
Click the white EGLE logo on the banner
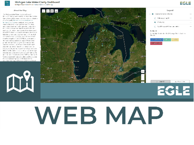tap(174, 91)
